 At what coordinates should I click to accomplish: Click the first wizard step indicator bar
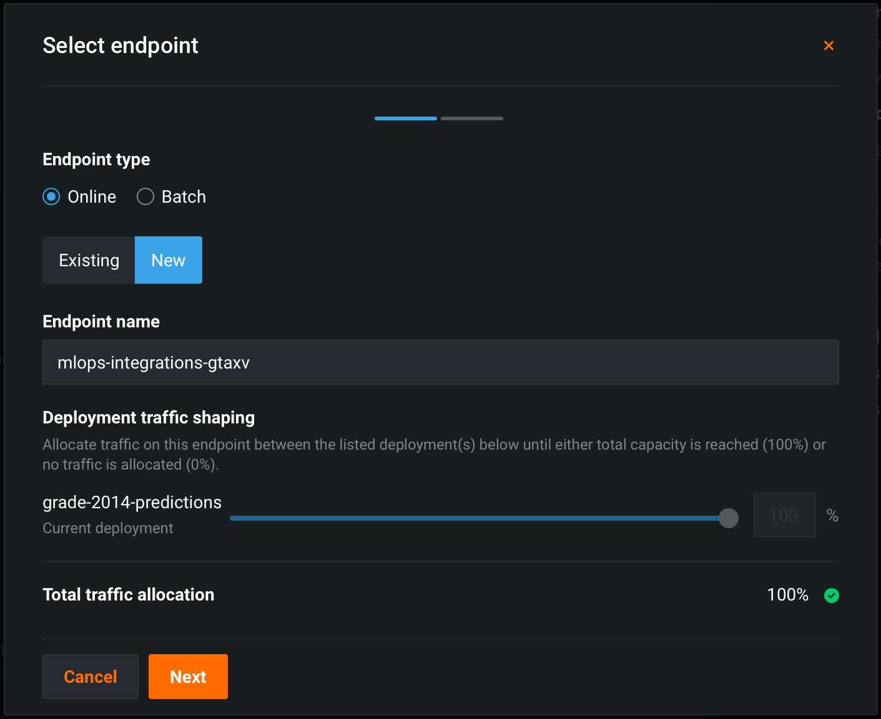tap(405, 118)
